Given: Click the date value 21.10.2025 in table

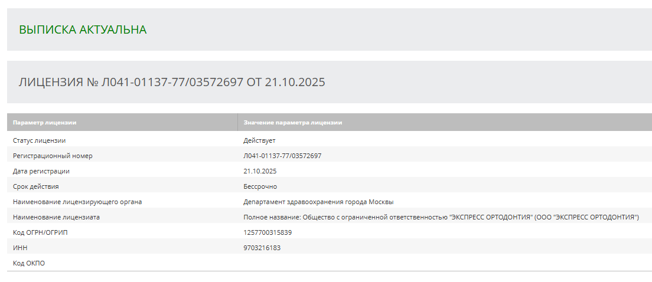Looking at the screenshot, I should coord(260,171).
